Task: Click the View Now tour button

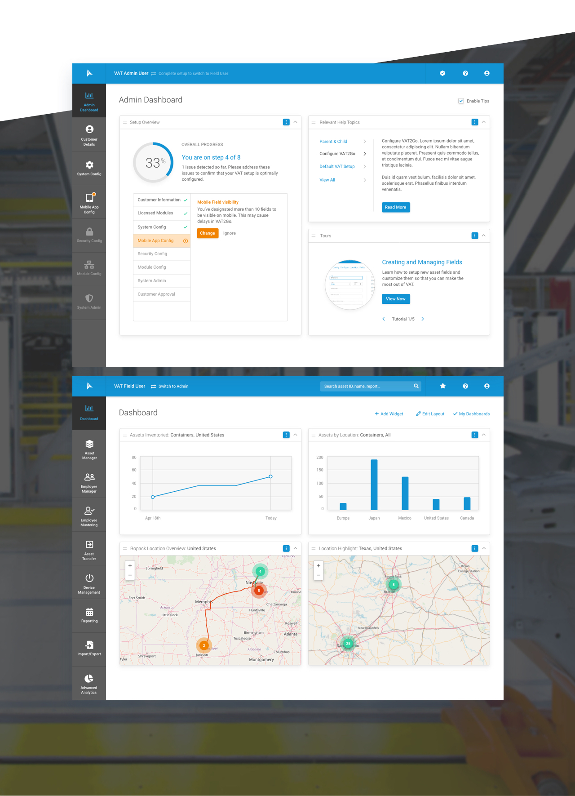Action: click(x=395, y=299)
